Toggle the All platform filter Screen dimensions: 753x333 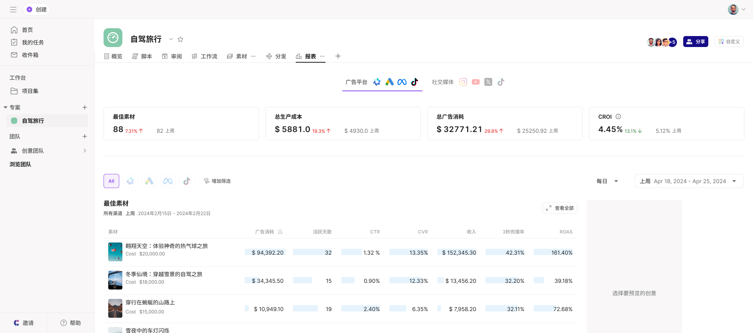click(x=111, y=181)
